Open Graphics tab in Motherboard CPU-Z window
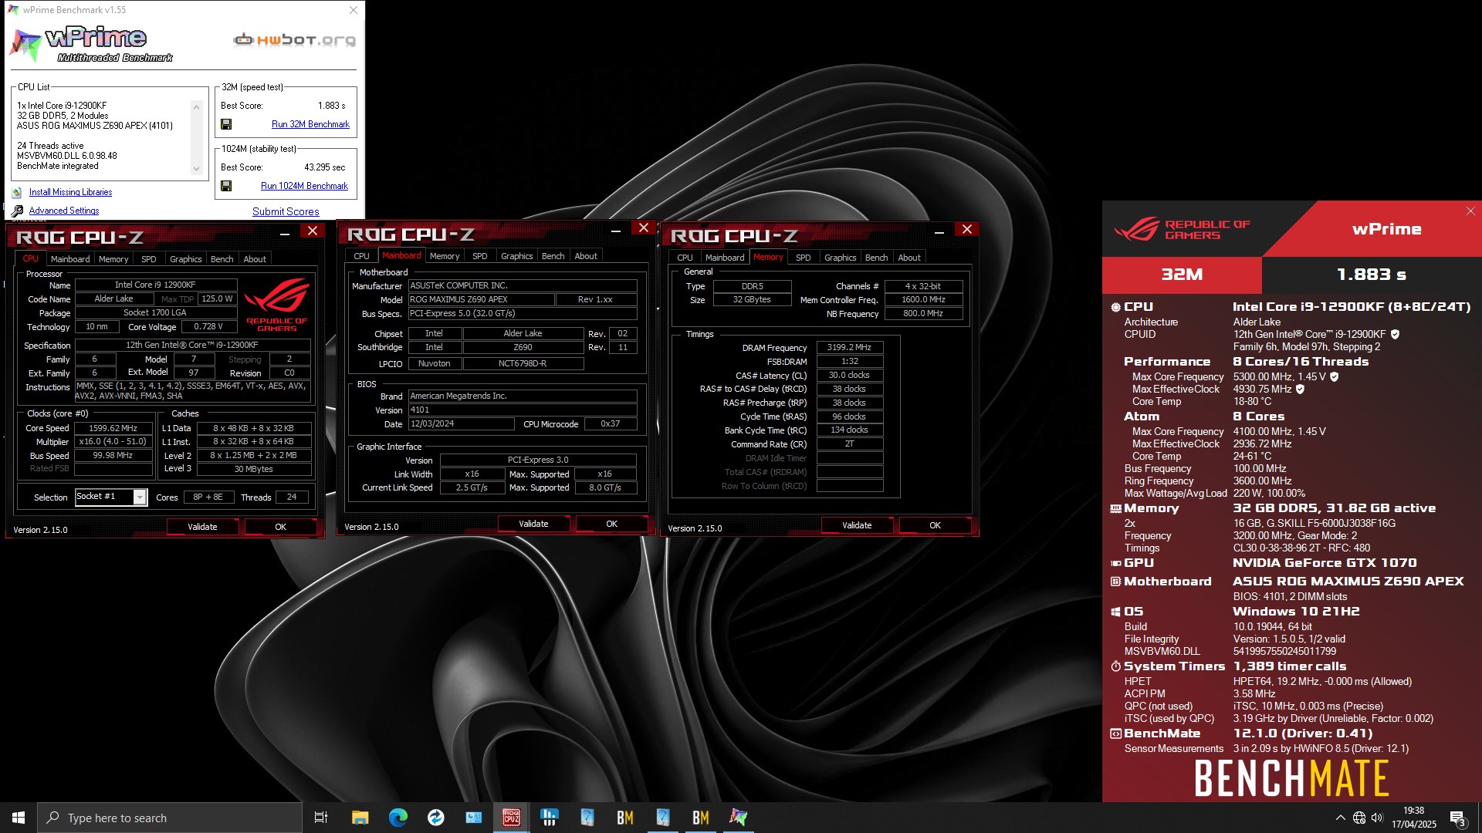1482x833 pixels. (x=516, y=256)
